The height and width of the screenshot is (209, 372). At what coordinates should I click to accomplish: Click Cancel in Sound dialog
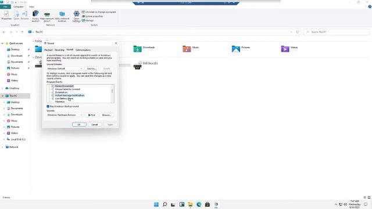(94, 124)
